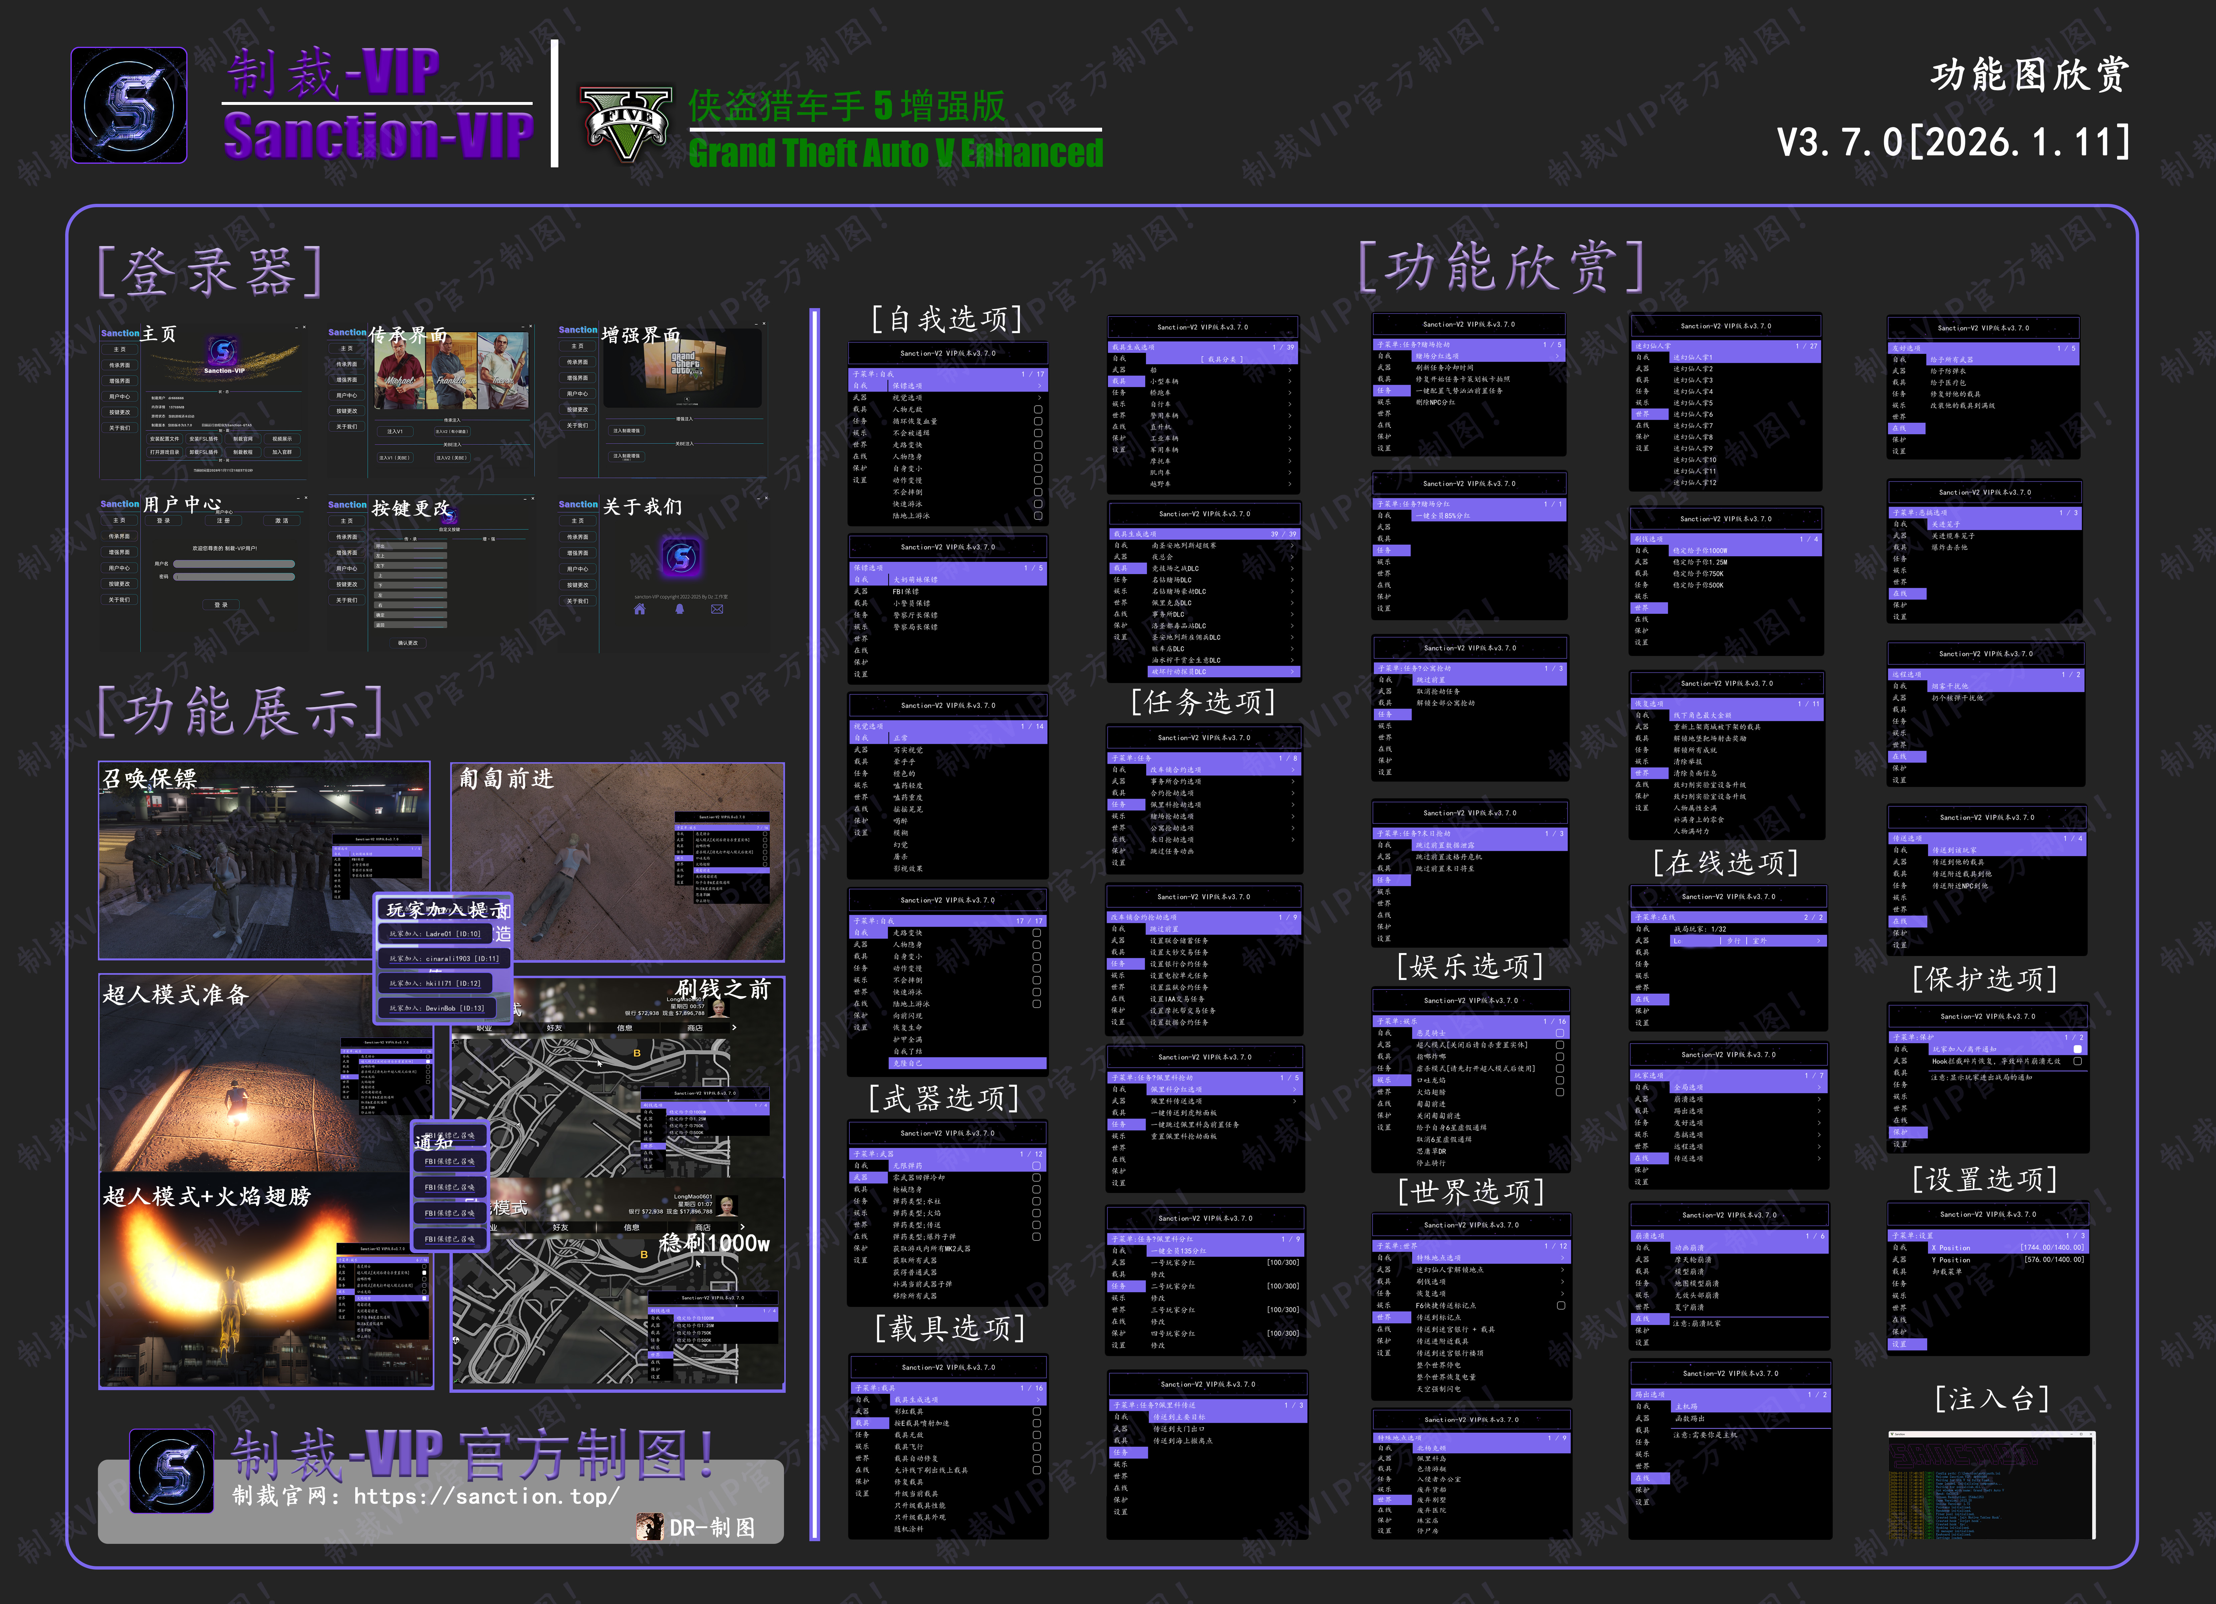Click the 用户名 input field
Image resolution: width=2216 pixels, height=1604 pixels.
click(x=235, y=564)
